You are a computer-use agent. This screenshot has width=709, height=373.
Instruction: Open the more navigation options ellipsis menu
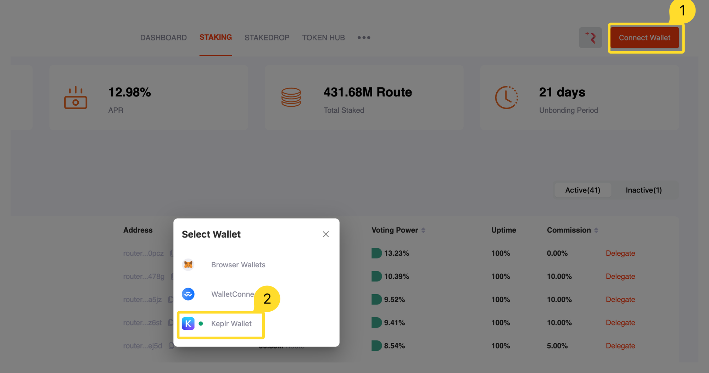tap(364, 38)
